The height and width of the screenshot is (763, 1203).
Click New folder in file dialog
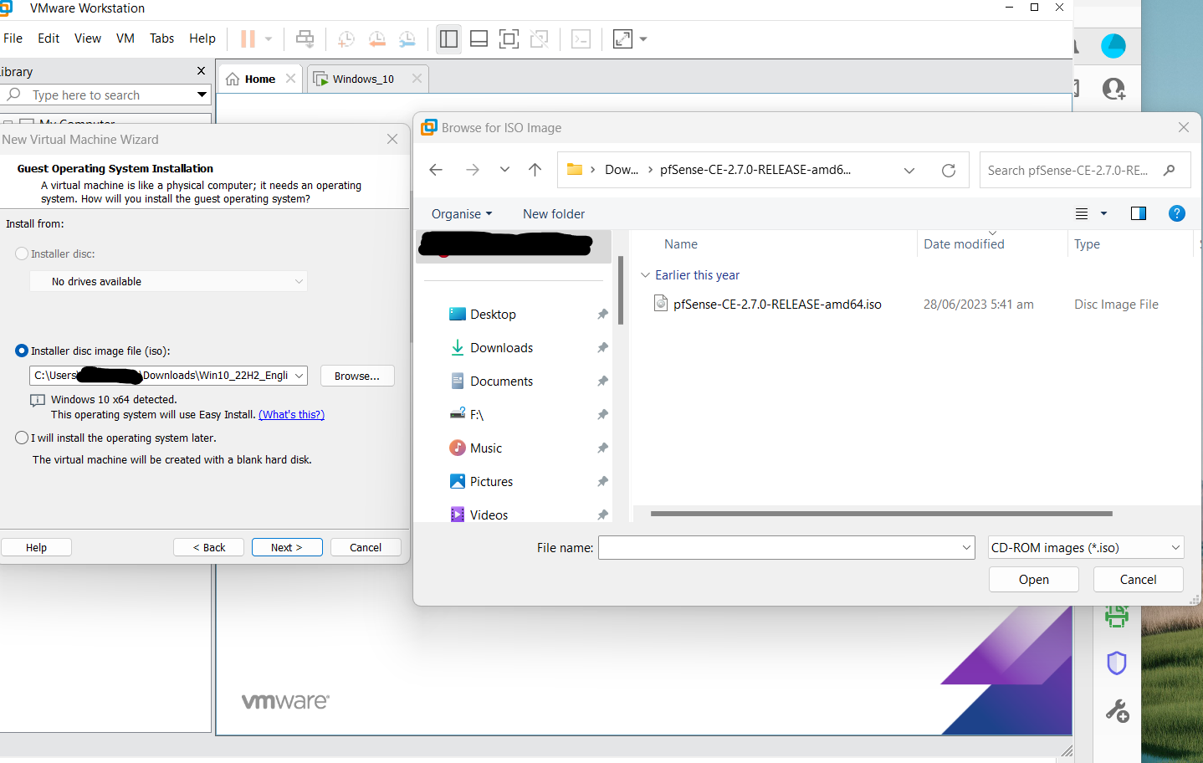554,213
